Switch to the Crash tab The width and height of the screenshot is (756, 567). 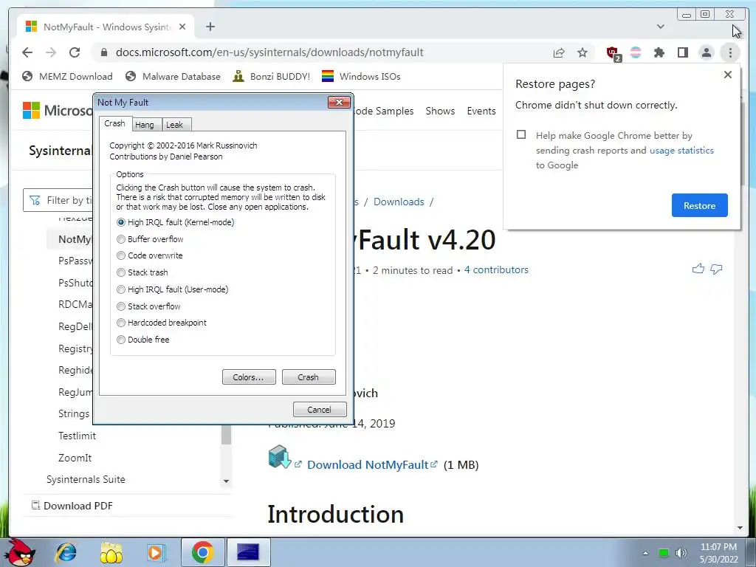point(114,123)
